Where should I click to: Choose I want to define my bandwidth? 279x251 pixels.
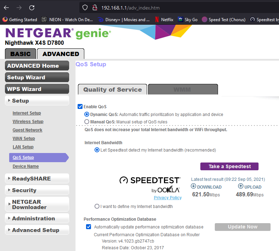(97, 206)
